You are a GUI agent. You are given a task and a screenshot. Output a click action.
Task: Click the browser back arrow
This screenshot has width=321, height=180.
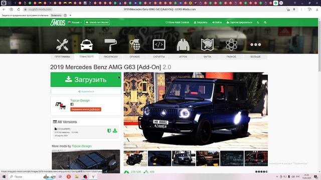point(4,9)
